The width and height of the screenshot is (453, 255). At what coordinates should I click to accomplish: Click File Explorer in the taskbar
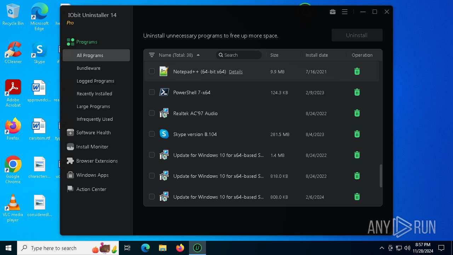pos(162,248)
